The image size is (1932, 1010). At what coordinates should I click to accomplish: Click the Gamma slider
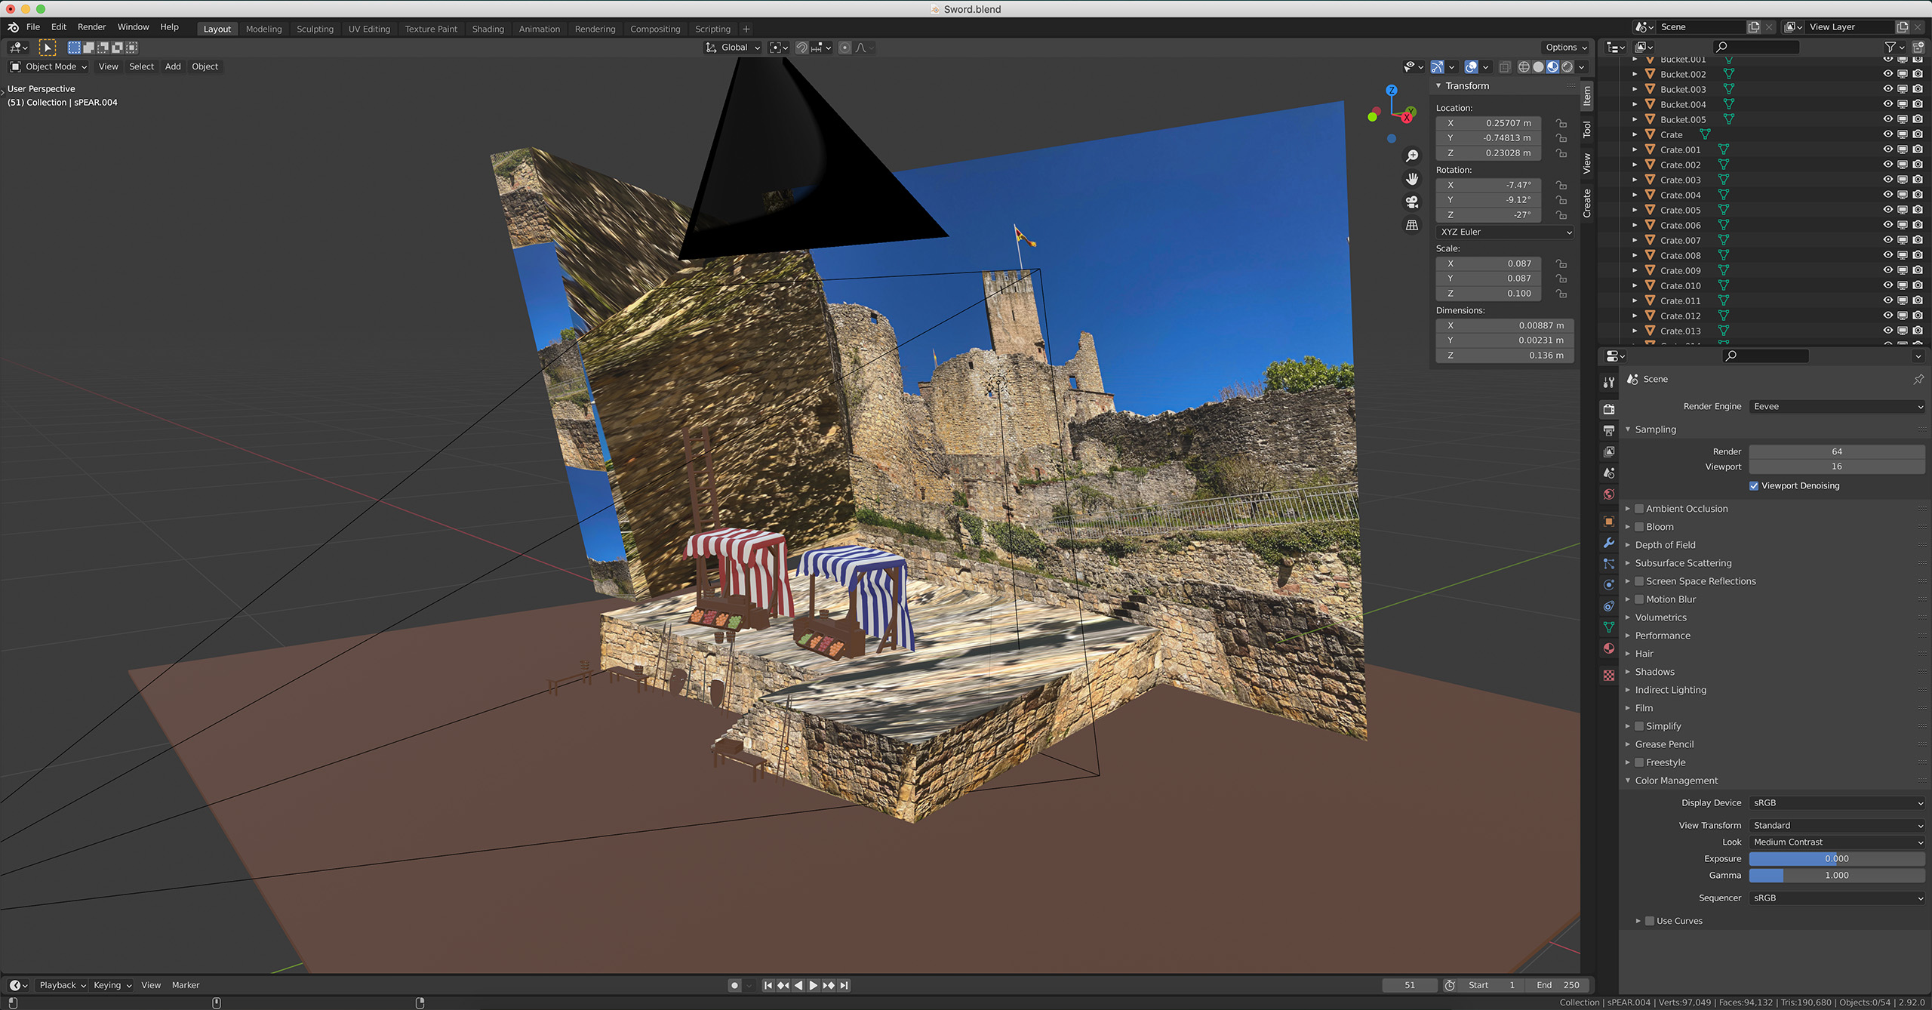(1837, 876)
